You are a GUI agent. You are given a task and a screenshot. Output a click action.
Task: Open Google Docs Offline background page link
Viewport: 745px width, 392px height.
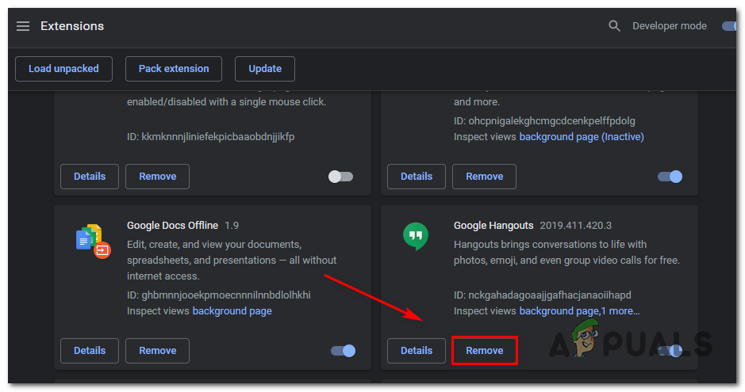tap(232, 311)
